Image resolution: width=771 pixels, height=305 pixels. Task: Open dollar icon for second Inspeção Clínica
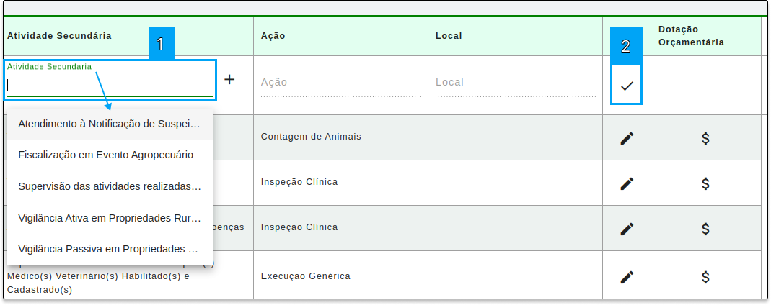[705, 229]
